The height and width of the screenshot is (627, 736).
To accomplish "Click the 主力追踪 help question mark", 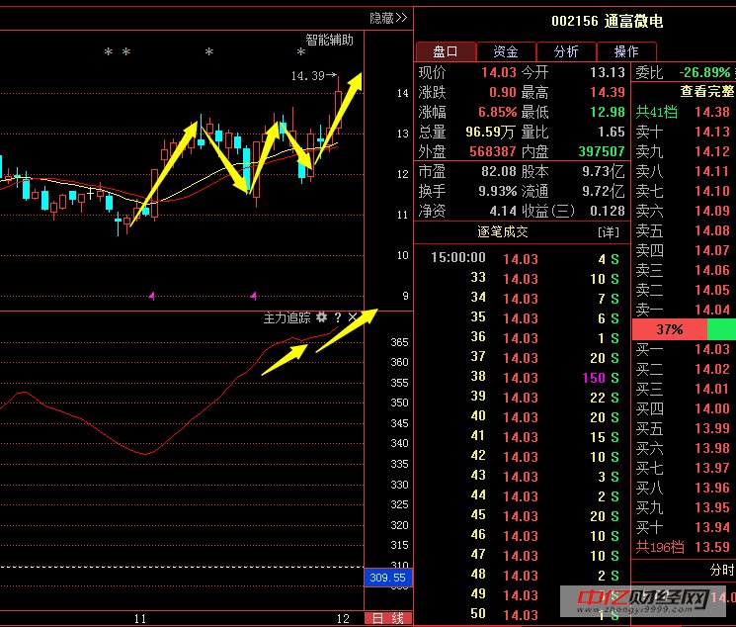I will [x=338, y=317].
